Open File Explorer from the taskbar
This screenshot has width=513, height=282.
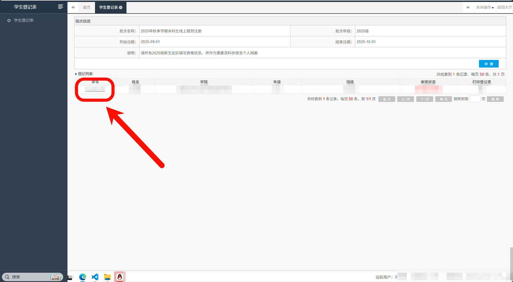[x=107, y=277]
